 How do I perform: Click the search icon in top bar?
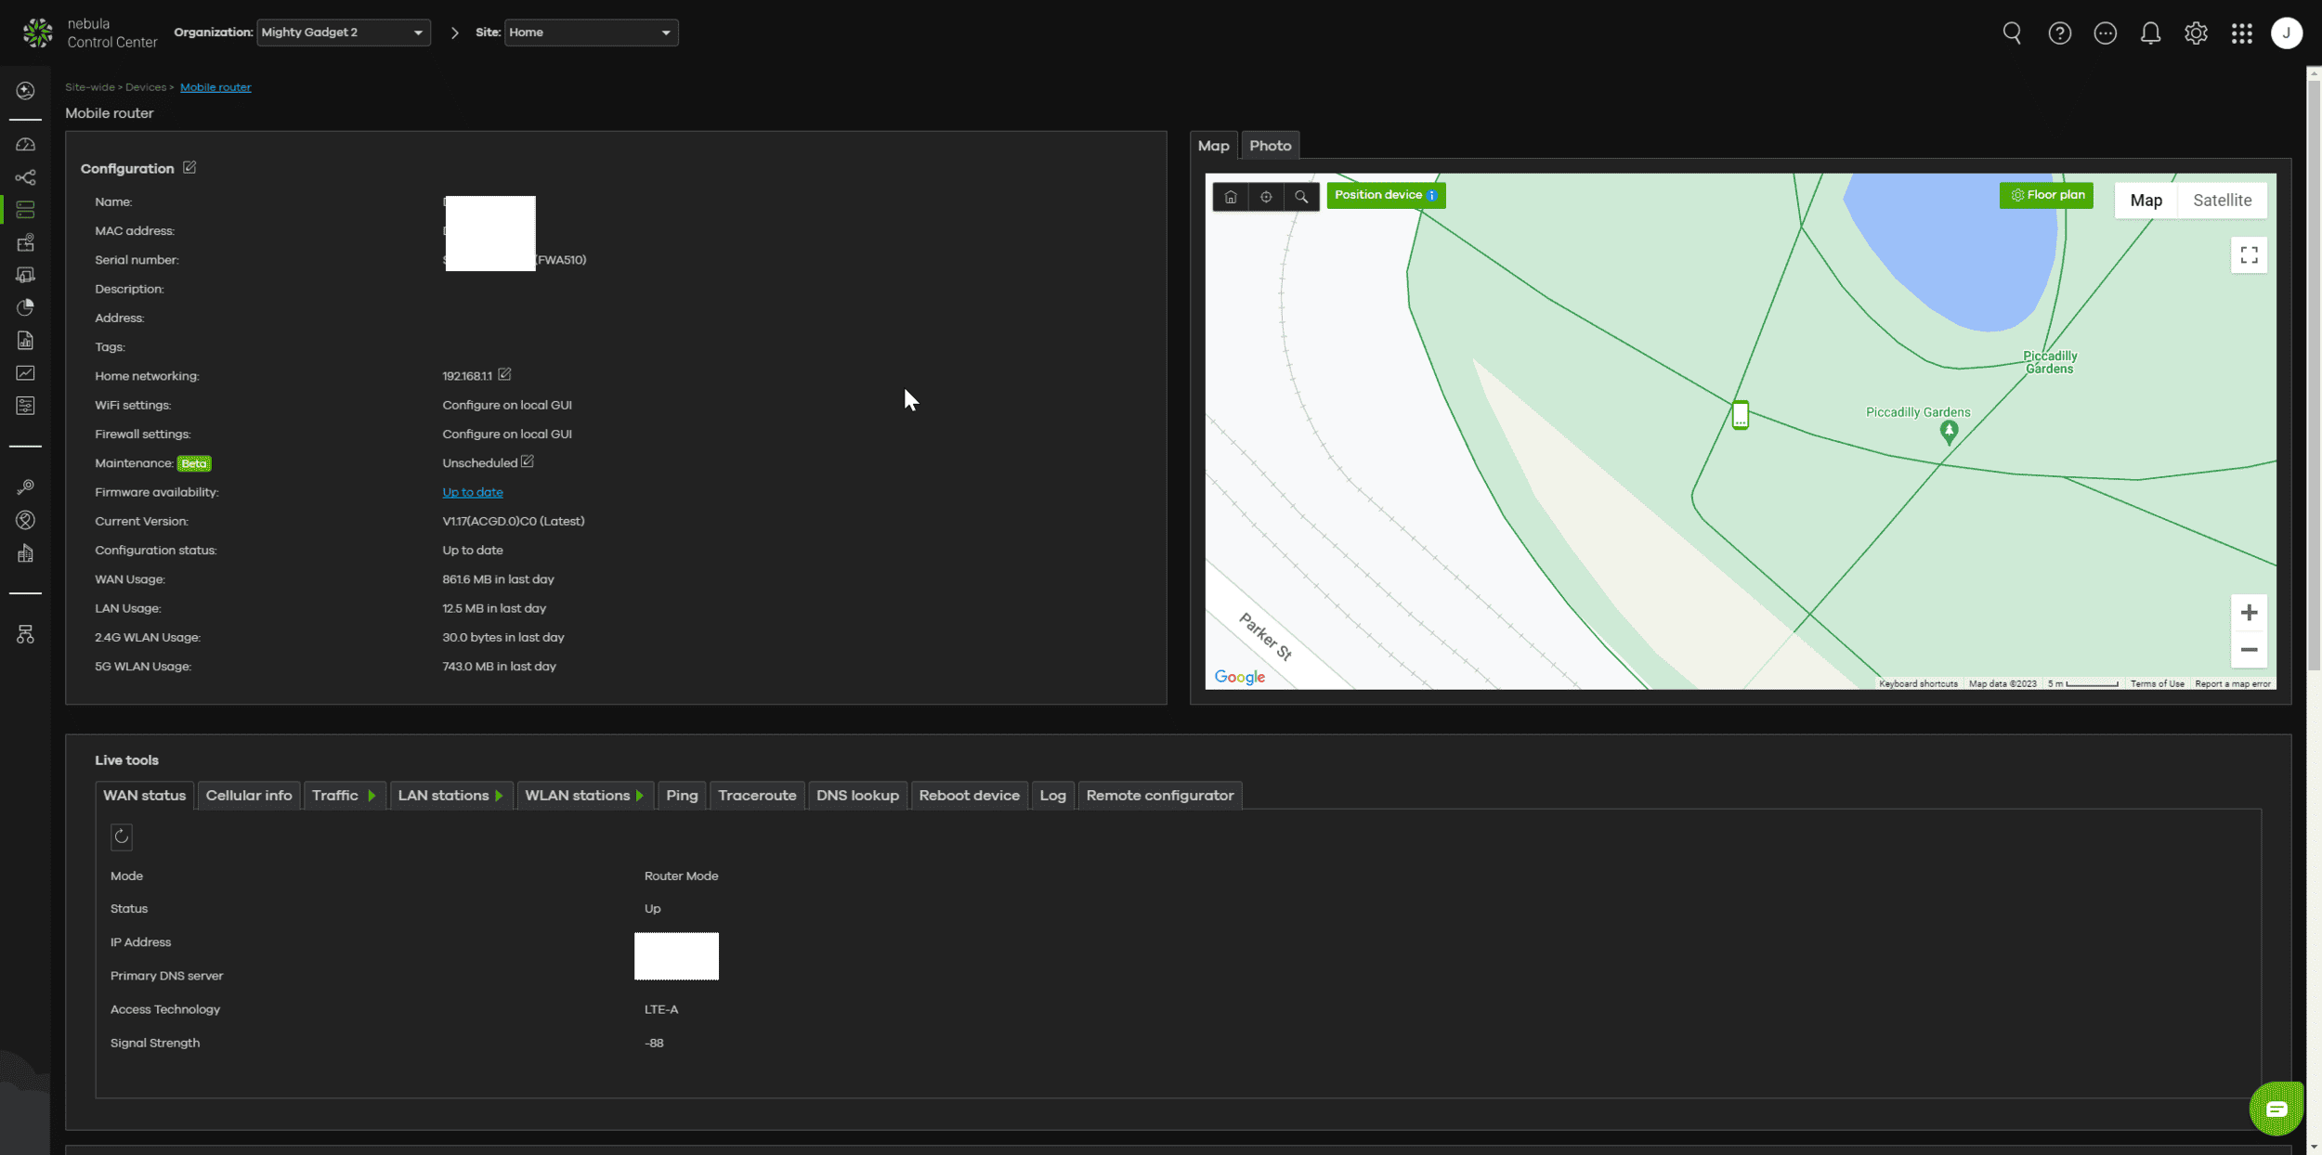(x=2012, y=33)
